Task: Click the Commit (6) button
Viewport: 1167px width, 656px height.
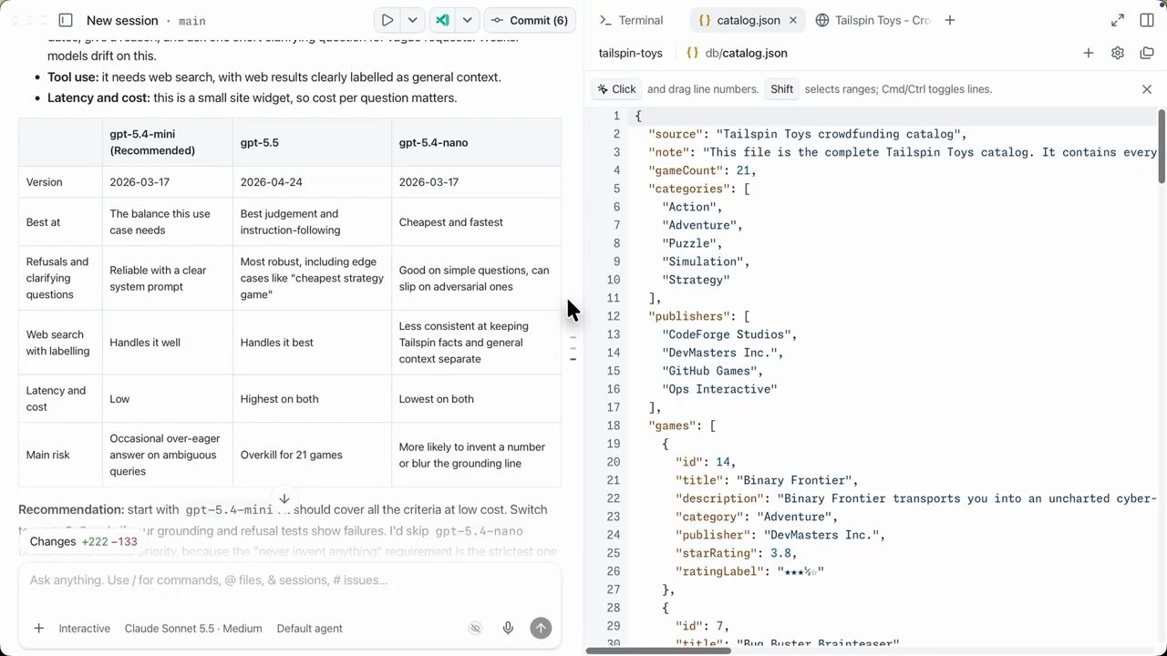Action: pyautogui.click(x=529, y=20)
